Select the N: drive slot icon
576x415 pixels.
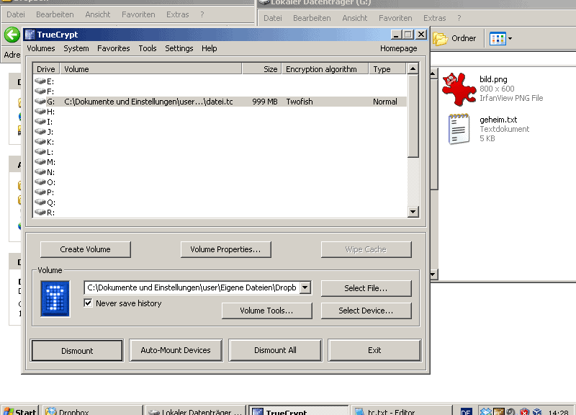(40, 172)
